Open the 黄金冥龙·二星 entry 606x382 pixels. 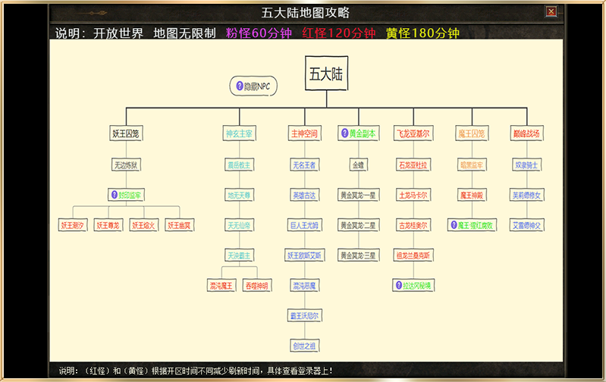(x=357, y=225)
